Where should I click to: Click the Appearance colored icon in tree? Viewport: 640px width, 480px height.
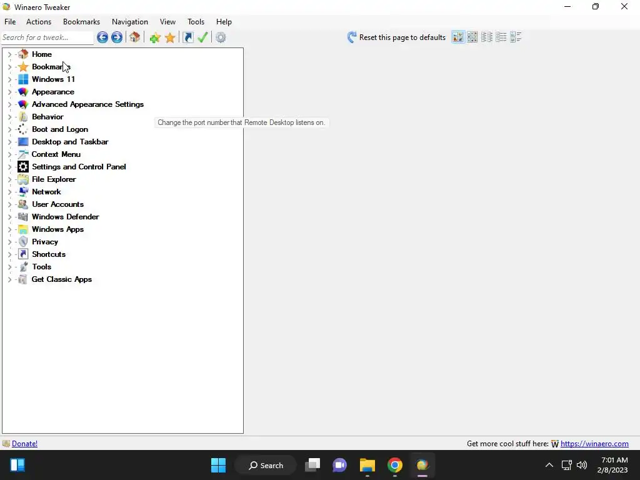coord(23,92)
